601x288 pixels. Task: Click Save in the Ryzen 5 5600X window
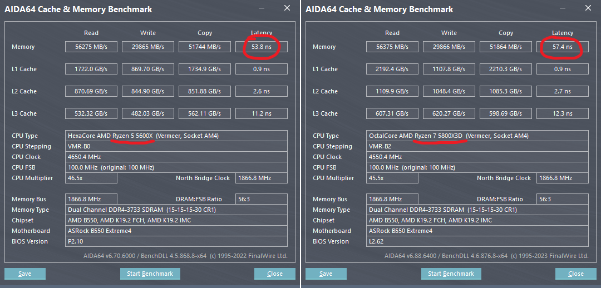25,274
